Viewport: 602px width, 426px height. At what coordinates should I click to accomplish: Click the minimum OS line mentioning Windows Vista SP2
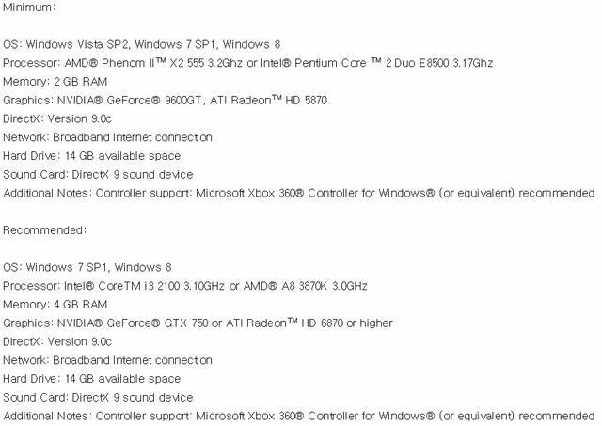[142, 44]
